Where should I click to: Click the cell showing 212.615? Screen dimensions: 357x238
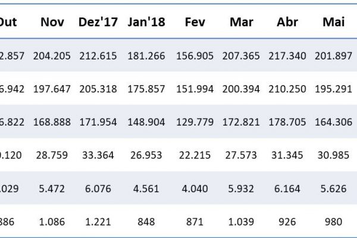pyautogui.click(x=98, y=55)
